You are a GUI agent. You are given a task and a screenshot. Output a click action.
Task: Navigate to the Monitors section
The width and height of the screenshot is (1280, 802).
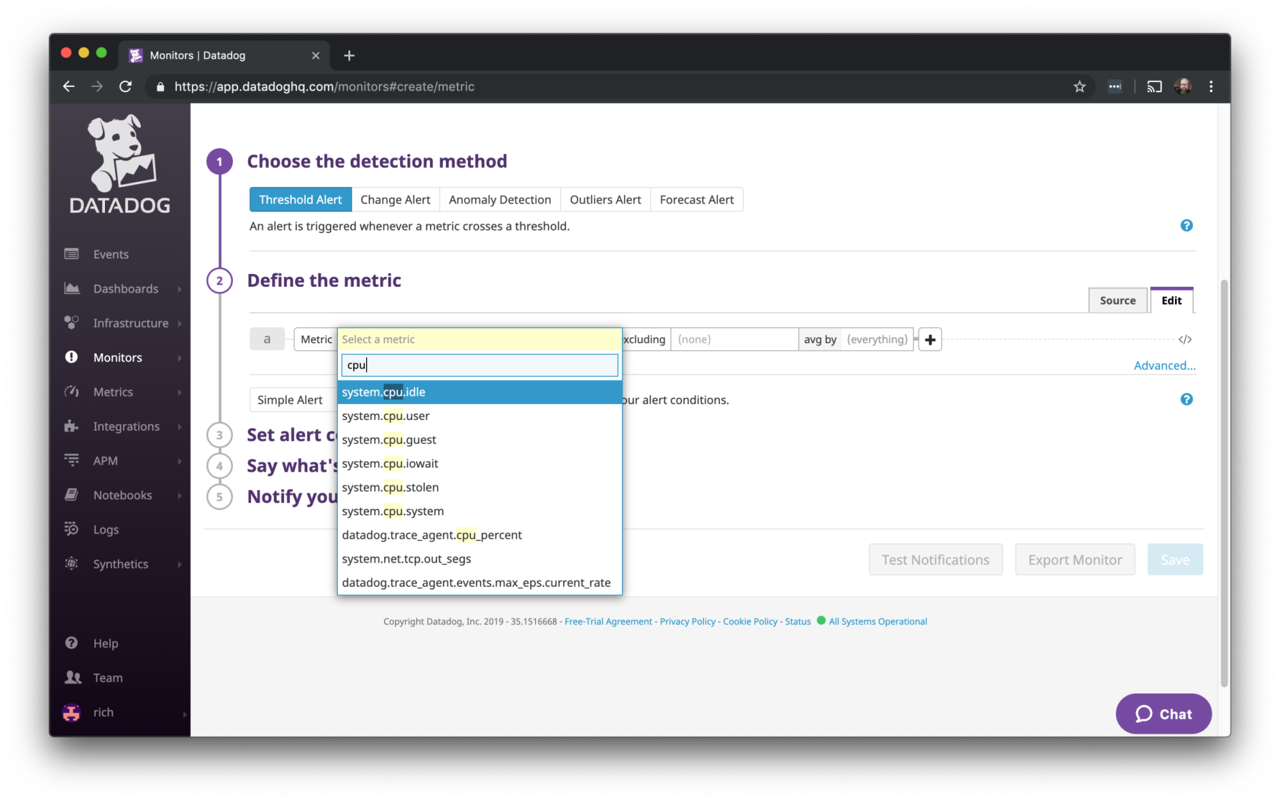[x=117, y=357]
